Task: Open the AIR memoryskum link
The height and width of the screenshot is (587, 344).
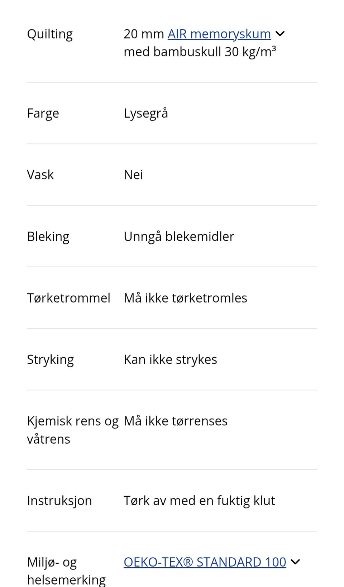Action: (x=219, y=34)
